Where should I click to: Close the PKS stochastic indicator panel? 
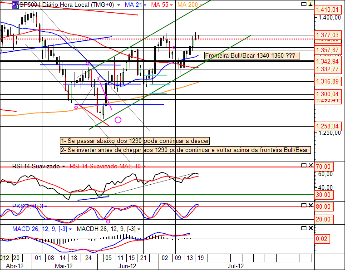pyautogui.click(x=310, y=206)
